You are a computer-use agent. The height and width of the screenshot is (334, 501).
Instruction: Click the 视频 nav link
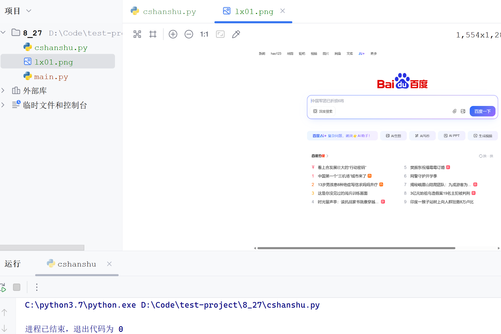click(x=314, y=54)
